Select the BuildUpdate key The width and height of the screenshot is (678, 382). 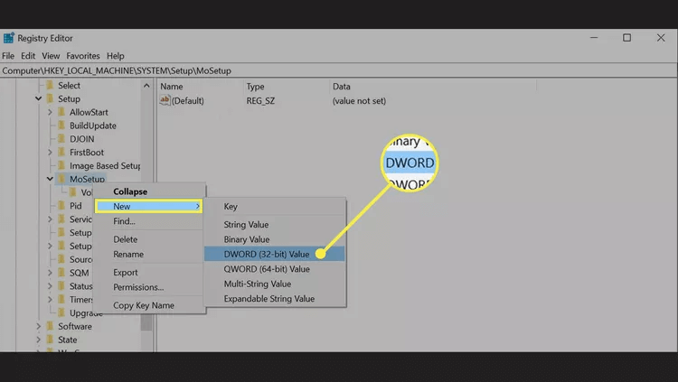[x=93, y=126]
